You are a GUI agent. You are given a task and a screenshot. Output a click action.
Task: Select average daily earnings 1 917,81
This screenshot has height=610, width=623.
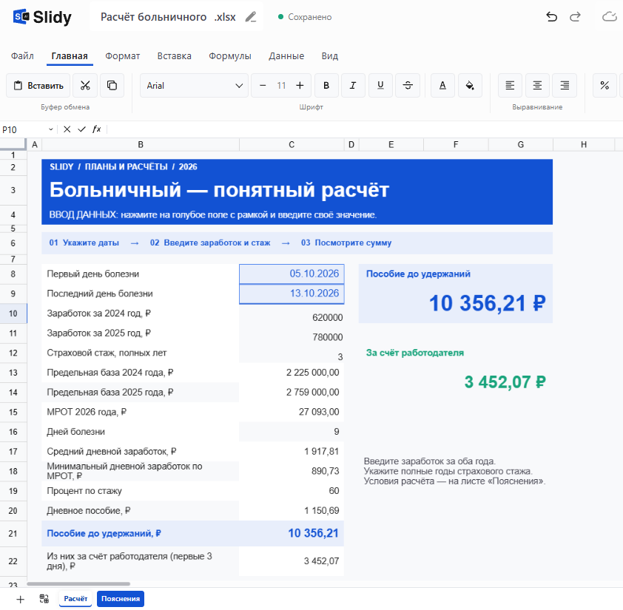coord(292,452)
